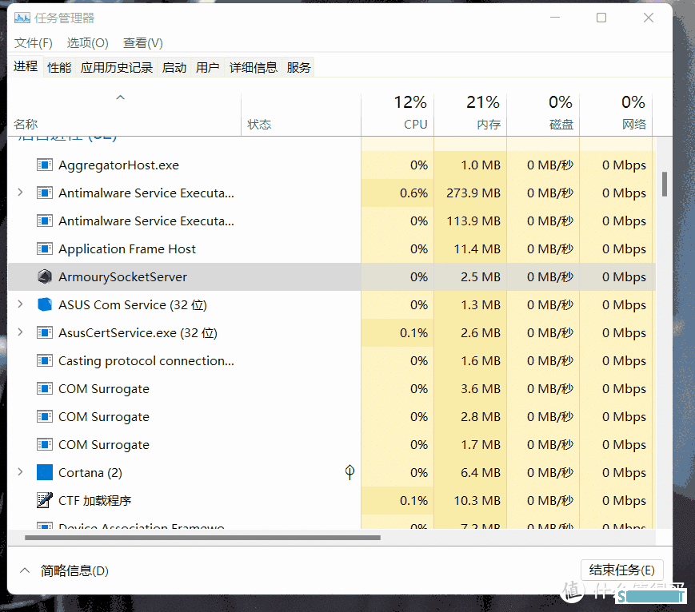
Task: Switch to the 服务 tab
Action: tap(298, 67)
